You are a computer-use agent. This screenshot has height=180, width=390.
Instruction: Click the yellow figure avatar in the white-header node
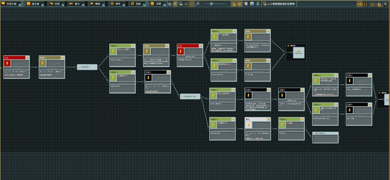[249, 124]
